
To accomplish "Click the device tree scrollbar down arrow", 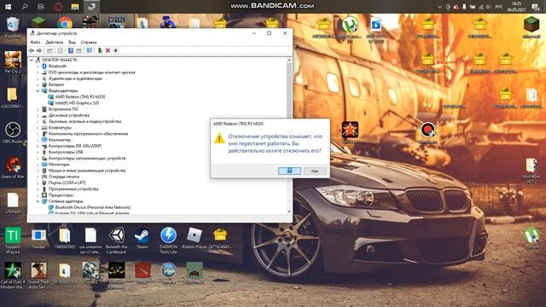I will pyautogui.click(x=289, y=211).
